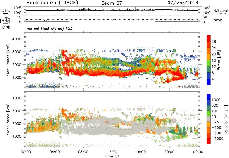The height and width of the screenshot is (158, 229).
Task: Click the '18' frequency axis tick
Action: pos(19,17)
